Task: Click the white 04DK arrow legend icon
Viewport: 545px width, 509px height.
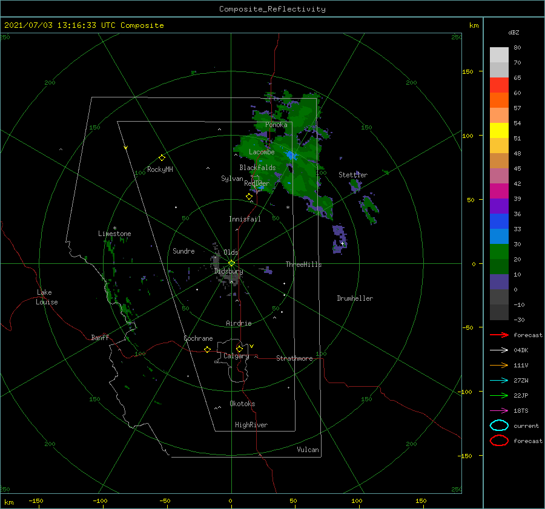Action: click(499, 350)
